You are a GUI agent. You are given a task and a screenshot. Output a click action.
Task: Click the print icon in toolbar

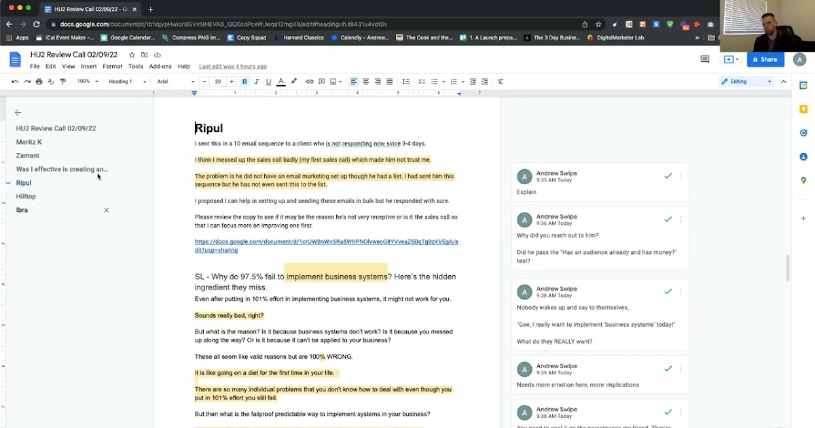click(39, 82)
